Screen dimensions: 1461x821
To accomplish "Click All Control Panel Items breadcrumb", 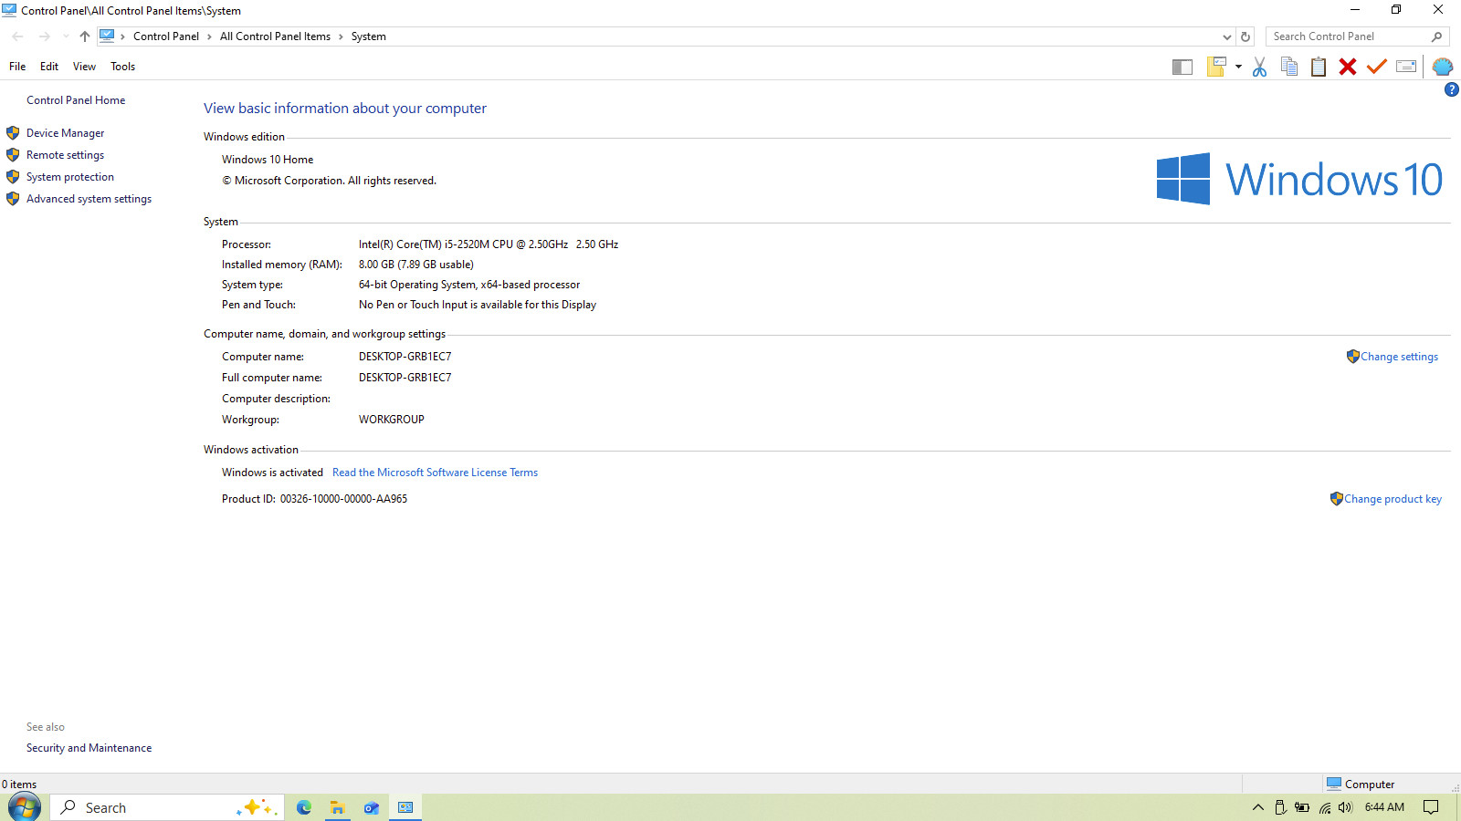I will [x=275, y=36].
